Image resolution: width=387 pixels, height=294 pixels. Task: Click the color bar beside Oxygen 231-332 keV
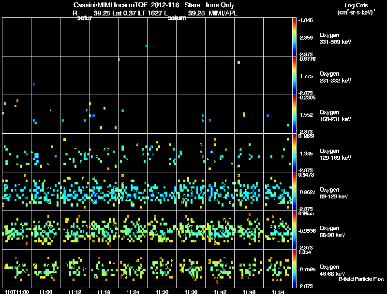pyautogui.click(x=294, y=76)
